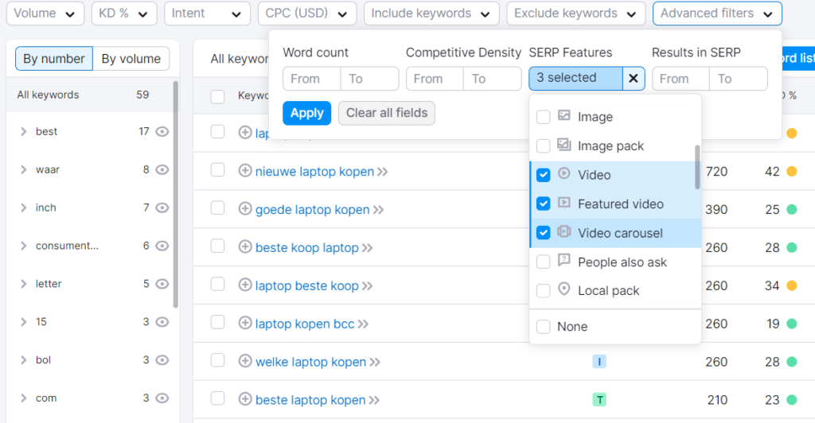Check the People also ask option
This screenshot has height=423, width=815.
pyautogui.click(x=544, y=262)
